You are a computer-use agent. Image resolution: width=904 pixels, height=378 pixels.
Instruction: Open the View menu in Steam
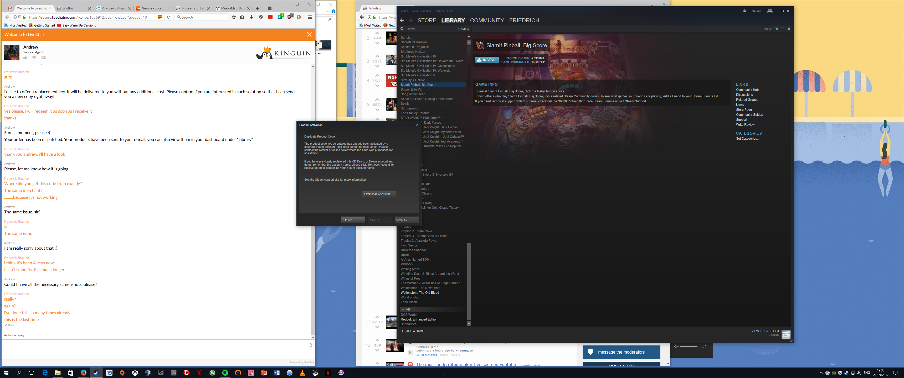pyautogui.click(x=414, y=11)
